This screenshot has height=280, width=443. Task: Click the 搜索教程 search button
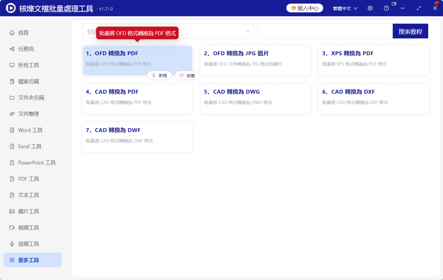tap(410, 31)
